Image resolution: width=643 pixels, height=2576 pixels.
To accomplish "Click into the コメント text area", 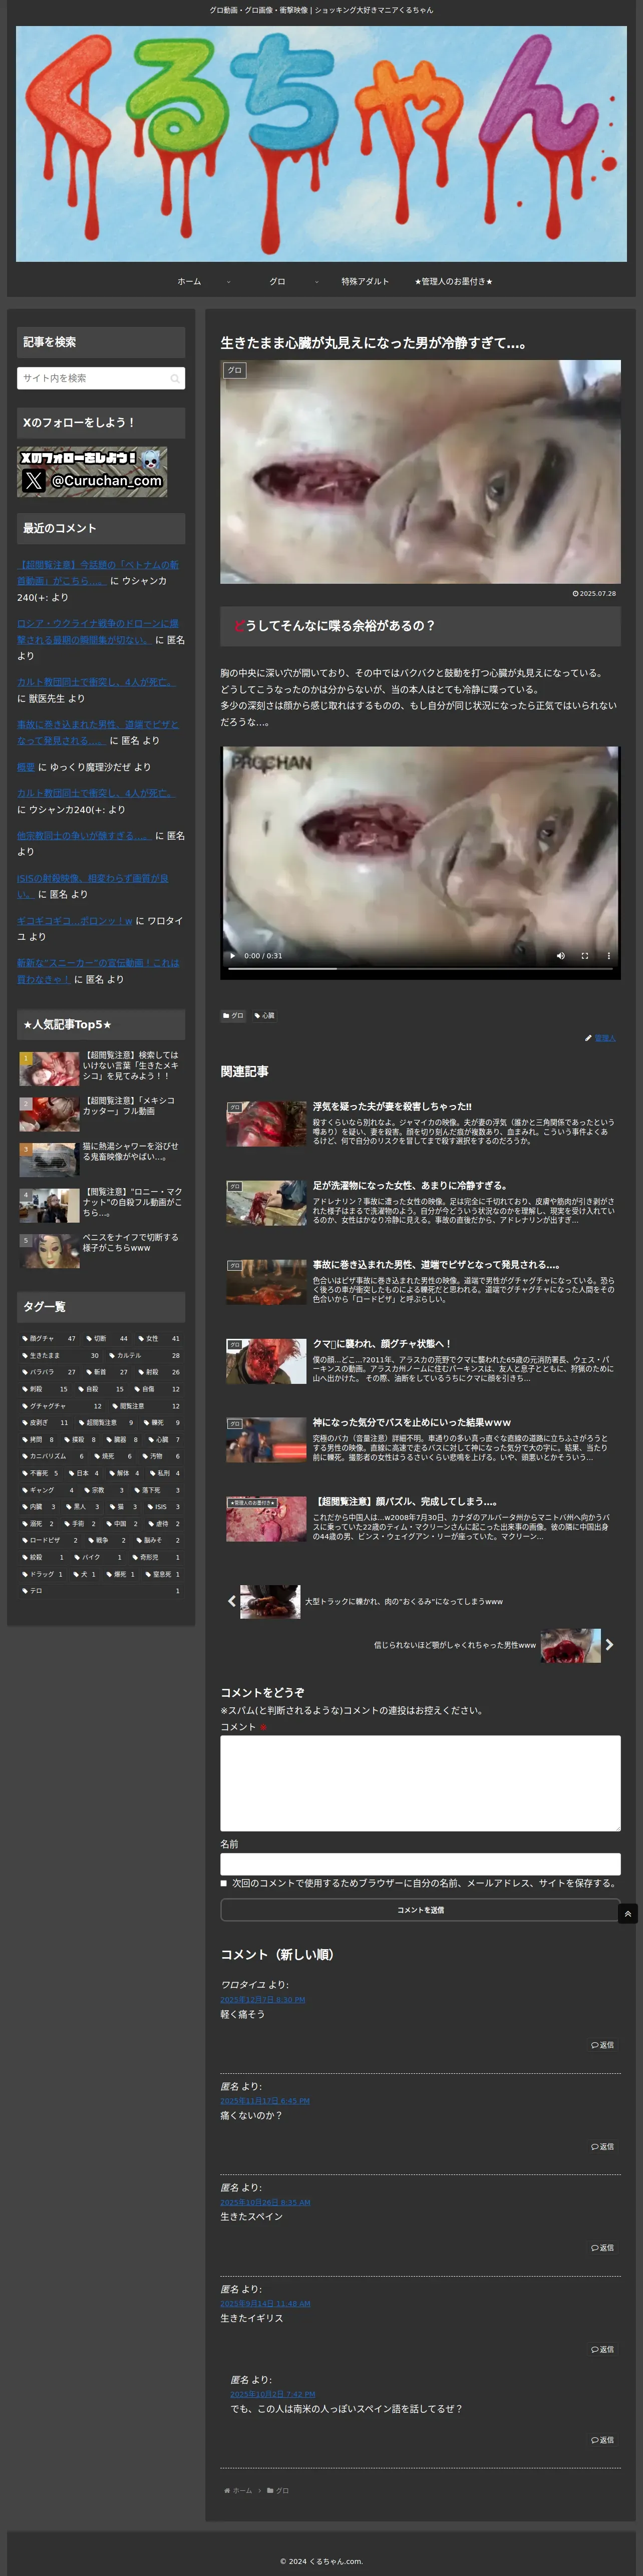I will (x=420, y=1783).
